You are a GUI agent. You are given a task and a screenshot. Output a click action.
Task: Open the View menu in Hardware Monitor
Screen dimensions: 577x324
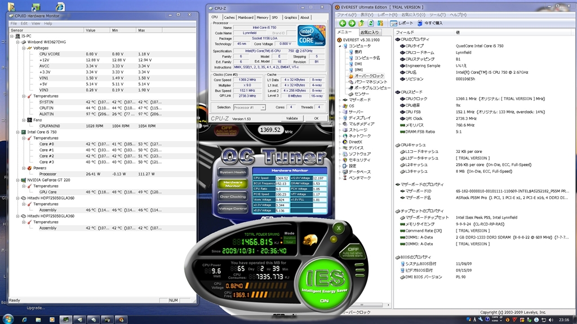click(x=35, y=23)
